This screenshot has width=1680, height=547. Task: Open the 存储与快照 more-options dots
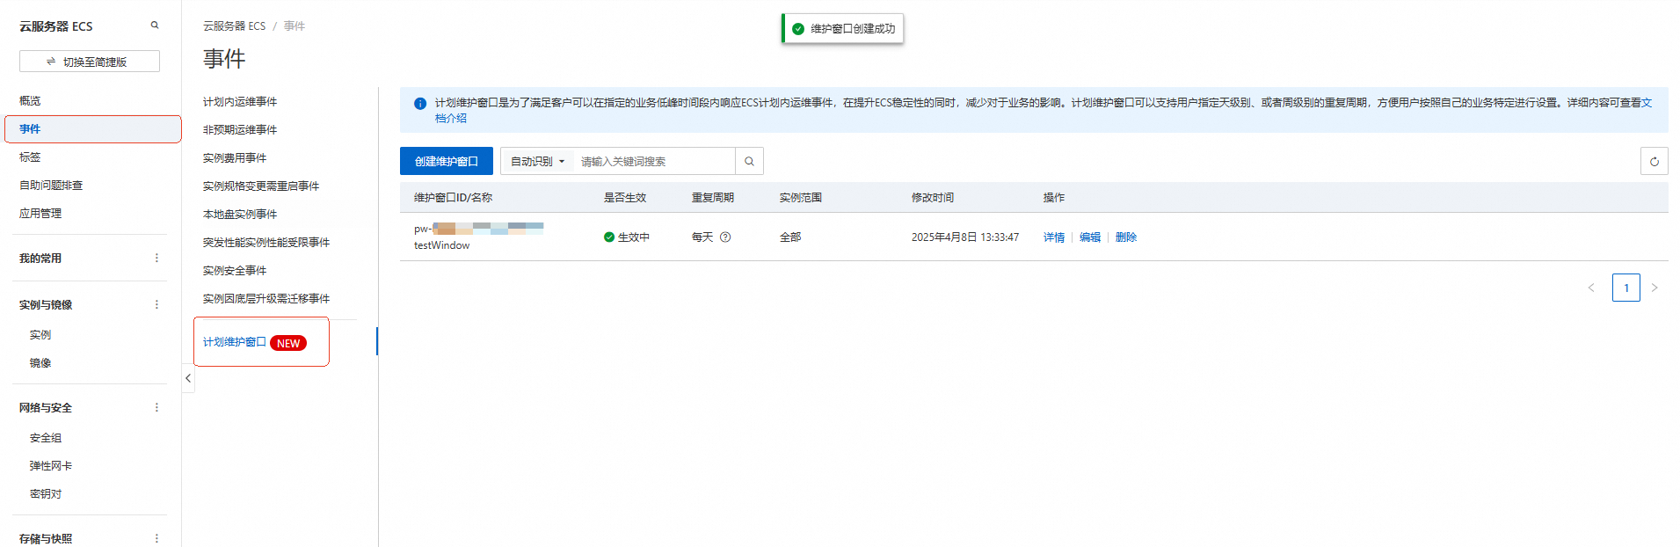tap(156, 538)
